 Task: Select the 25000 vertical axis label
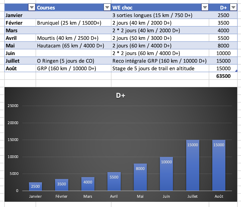tap(13, 106)
